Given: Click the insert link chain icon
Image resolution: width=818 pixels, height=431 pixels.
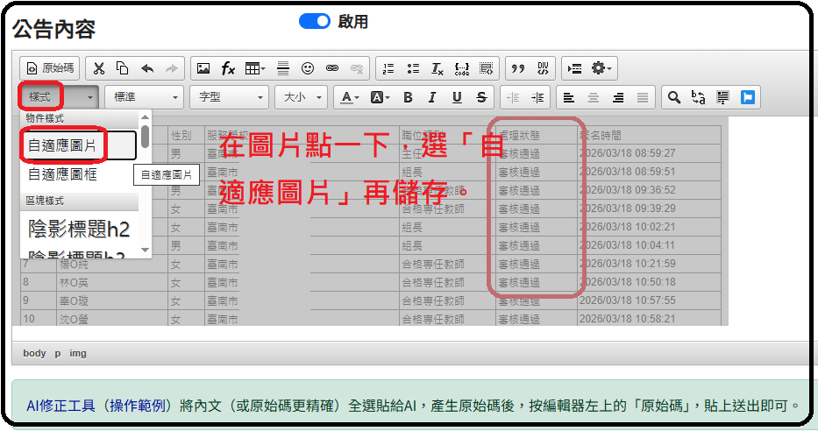Looking at the screenshot, I should pos(332,68).
